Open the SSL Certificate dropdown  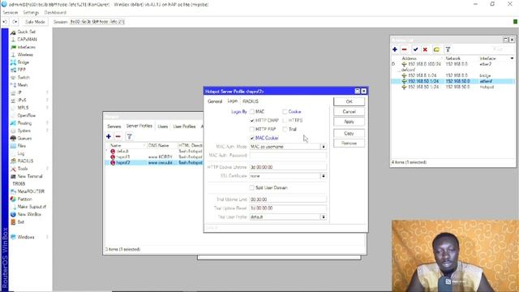click(324, 176)
